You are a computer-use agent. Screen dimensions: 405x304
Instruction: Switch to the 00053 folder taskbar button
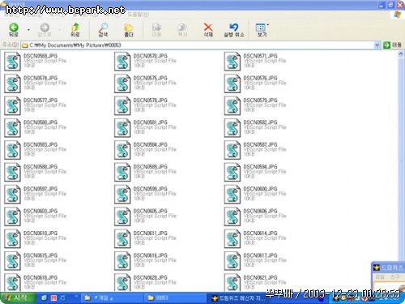click(175, 298)
